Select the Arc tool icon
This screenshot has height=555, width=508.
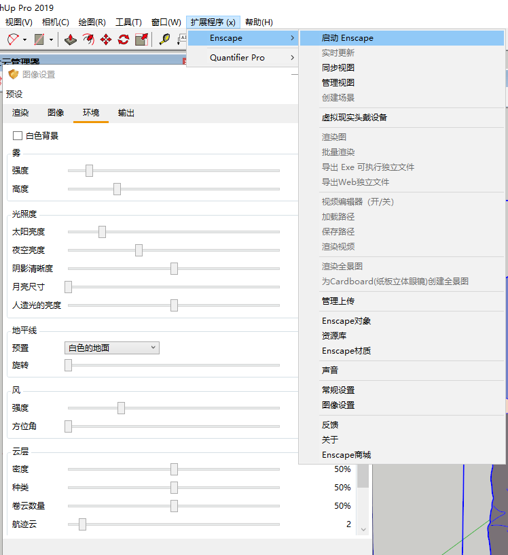point(13,39)
